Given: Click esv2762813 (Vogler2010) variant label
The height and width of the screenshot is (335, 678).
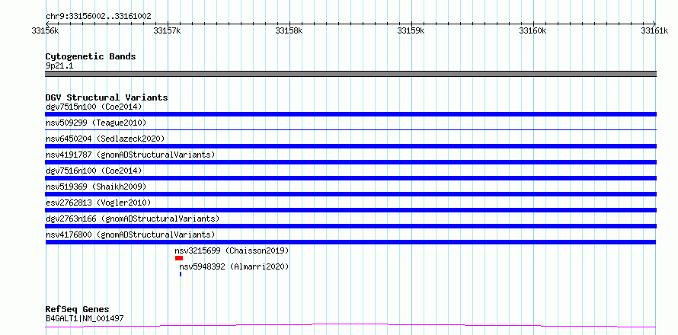Looking at the screenshot, I should click(98, 203).
